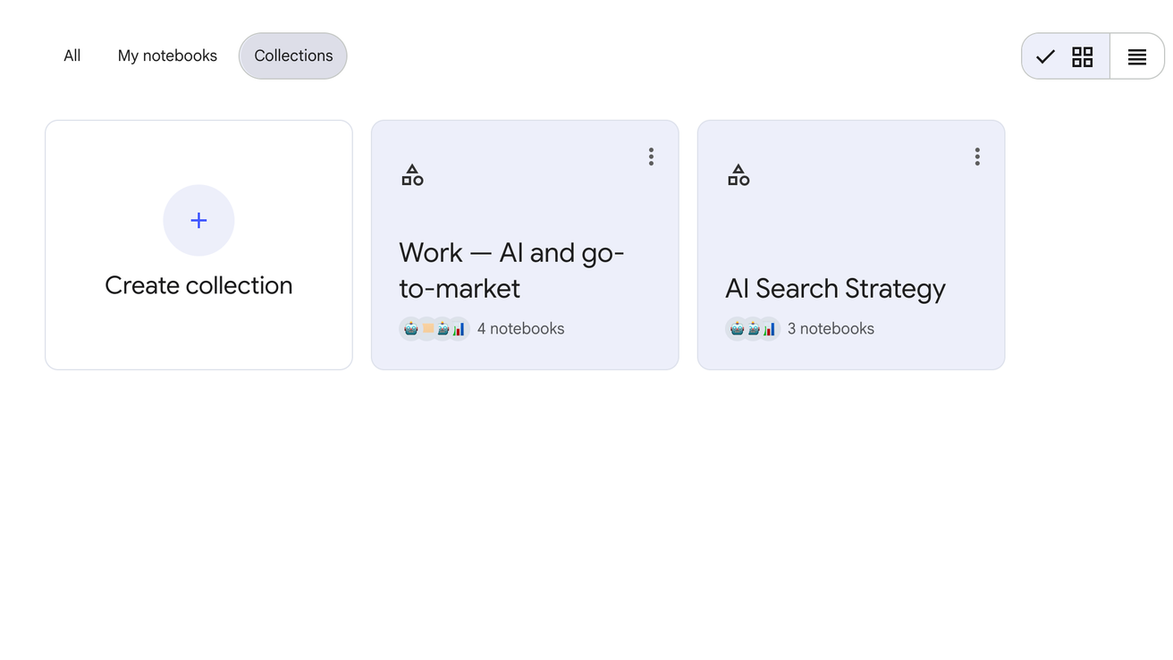Click first notebook emoji in AI Search Strategy
Viewport: 1173px width, 660px height.
tap(737, 328)
